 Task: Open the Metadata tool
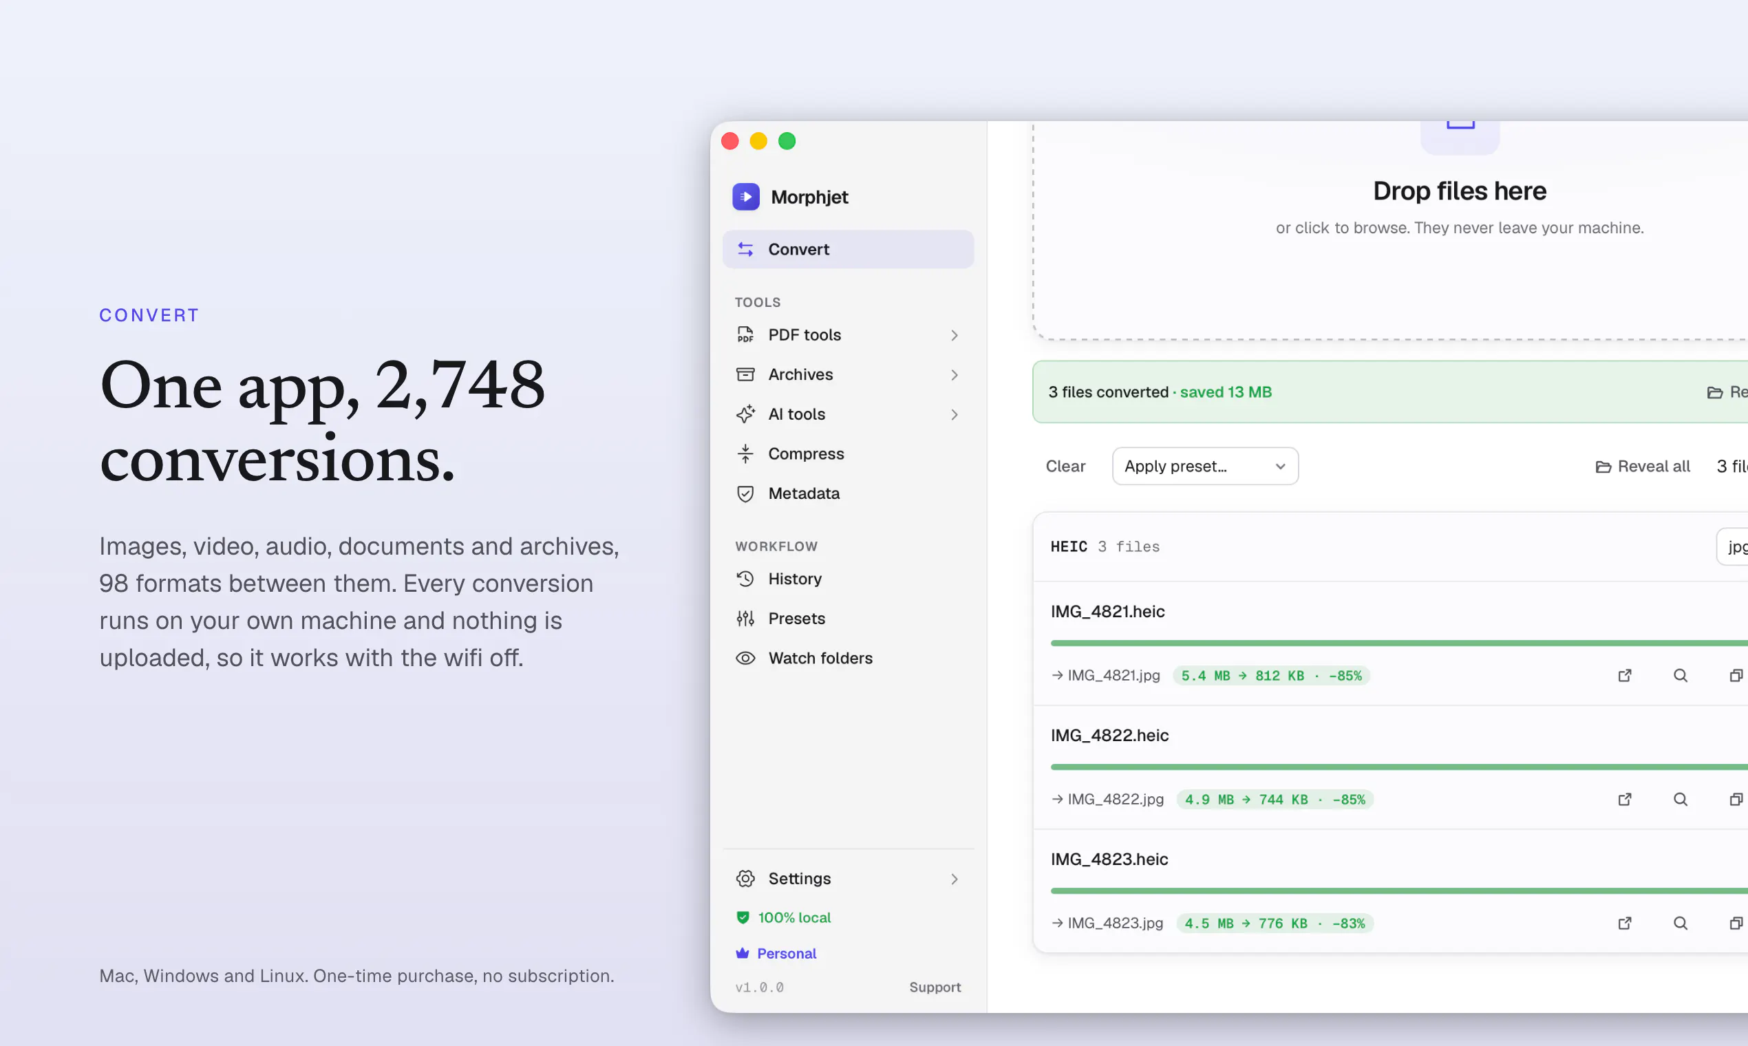point(848,493)
